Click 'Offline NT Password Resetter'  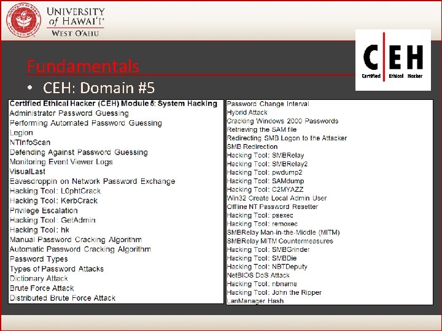pyautogui.click(x=273, y=207)
